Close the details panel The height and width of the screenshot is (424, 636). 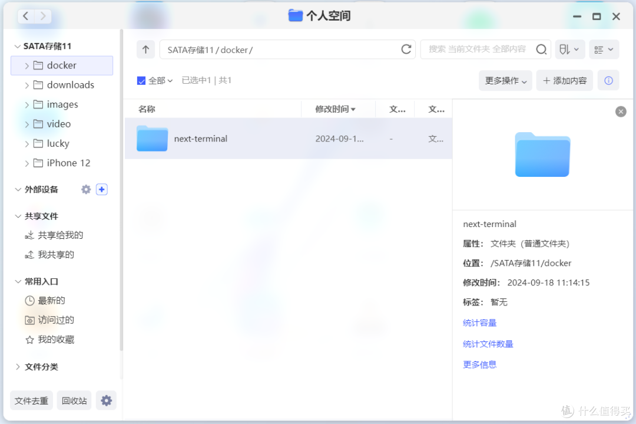click(621, 111)
